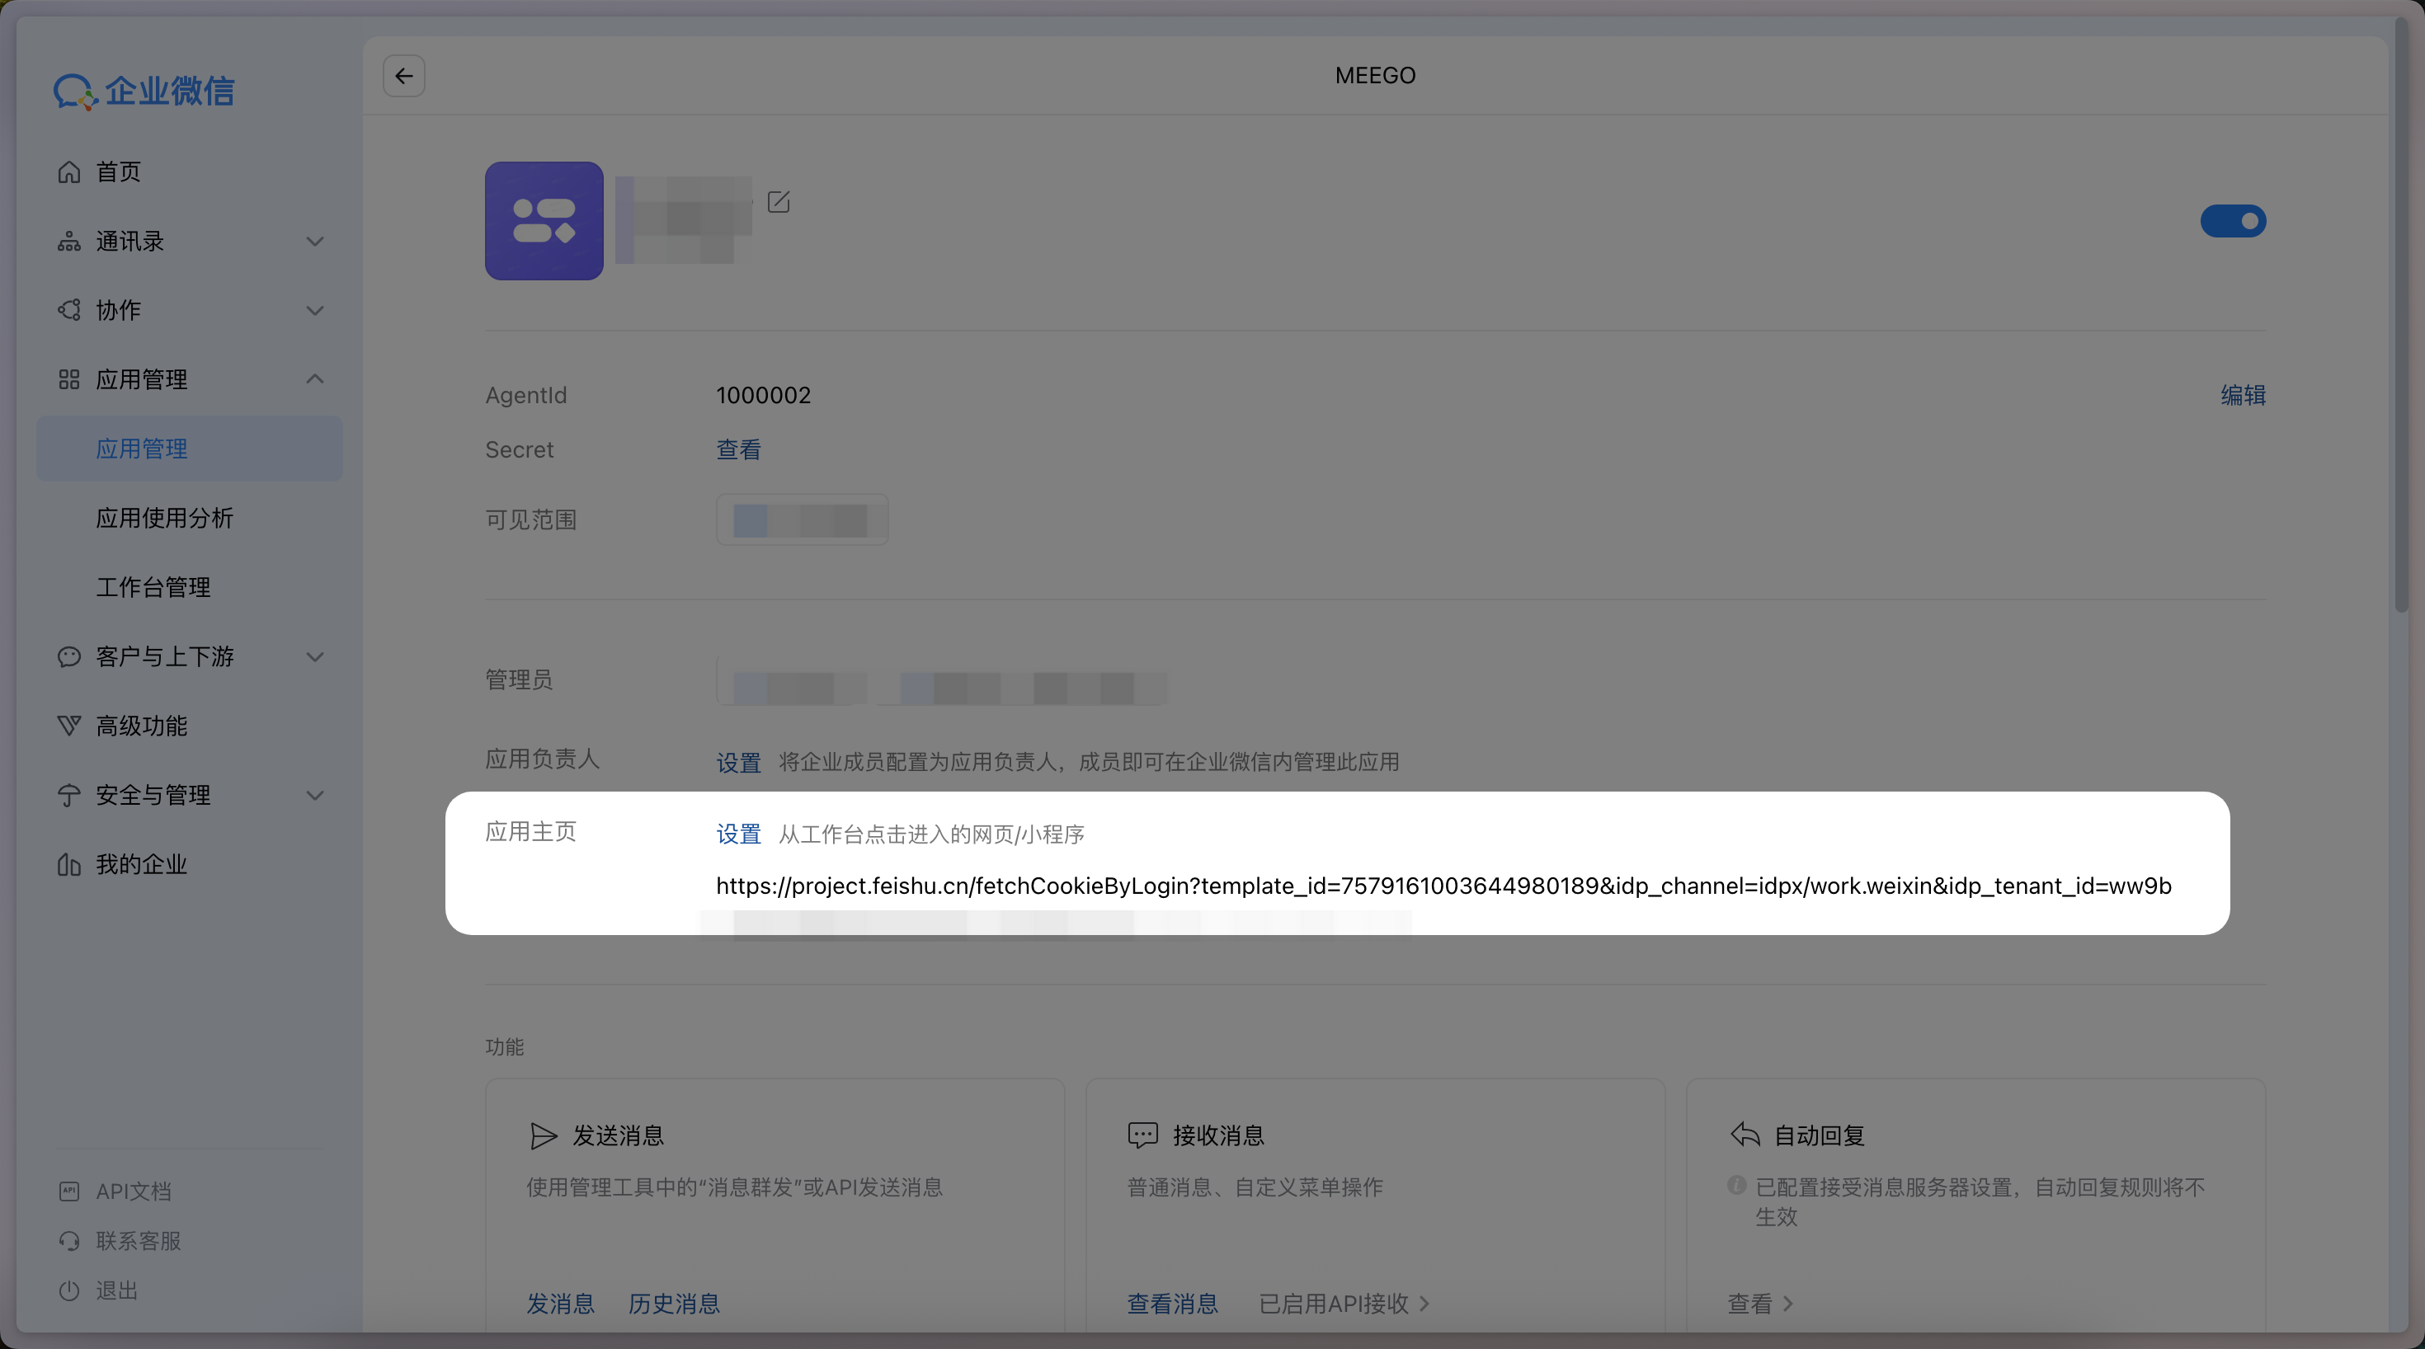Click the reply arrow 自动回复 icon
2425x1349 pixels.
click(x=1745, y=1135)
